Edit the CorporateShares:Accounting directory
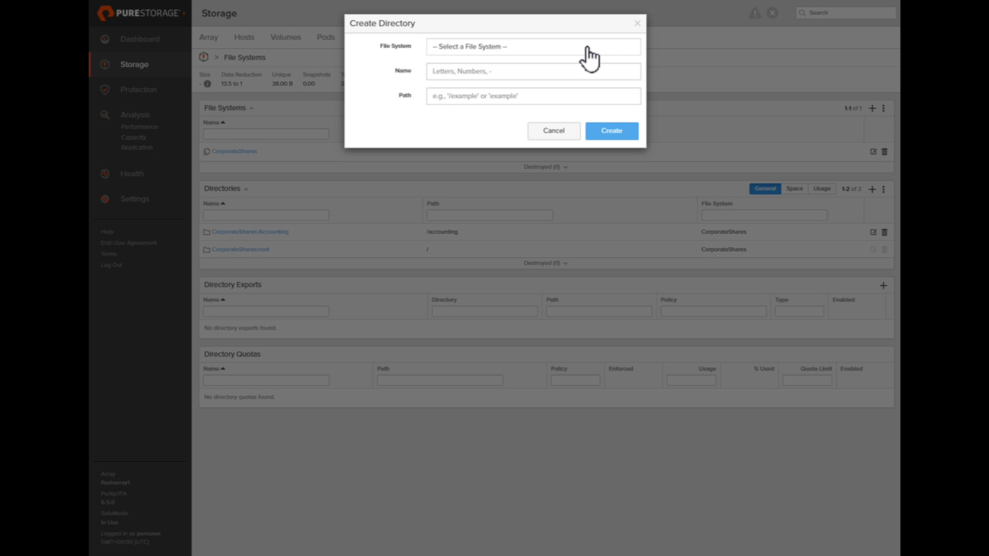This screenshot has width=989, height=556. click(873, 232)
